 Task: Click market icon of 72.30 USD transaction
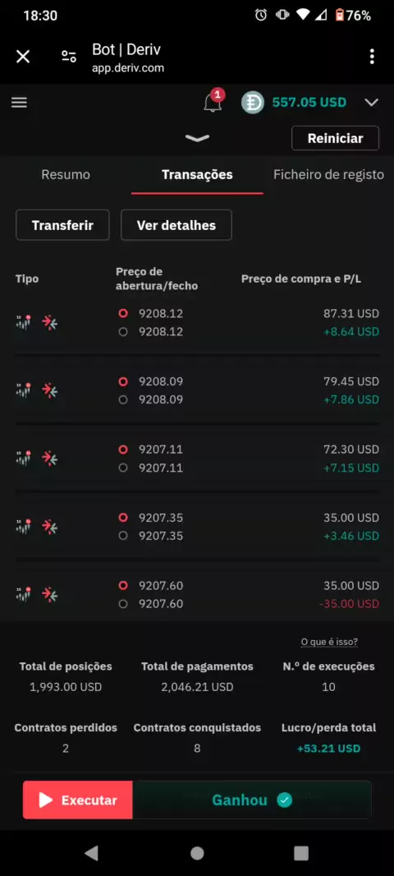coord(24,458)
